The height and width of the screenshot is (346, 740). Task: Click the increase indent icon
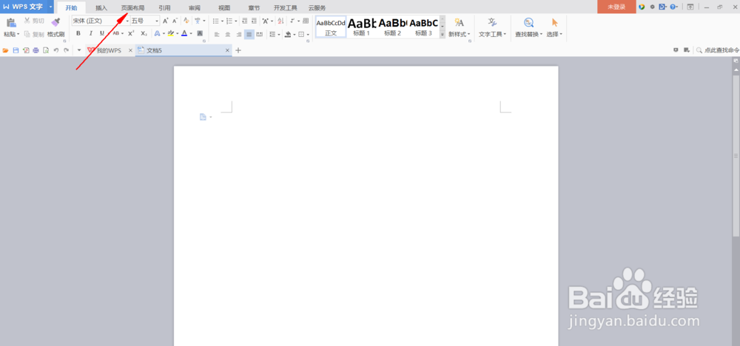click(254, 21)
